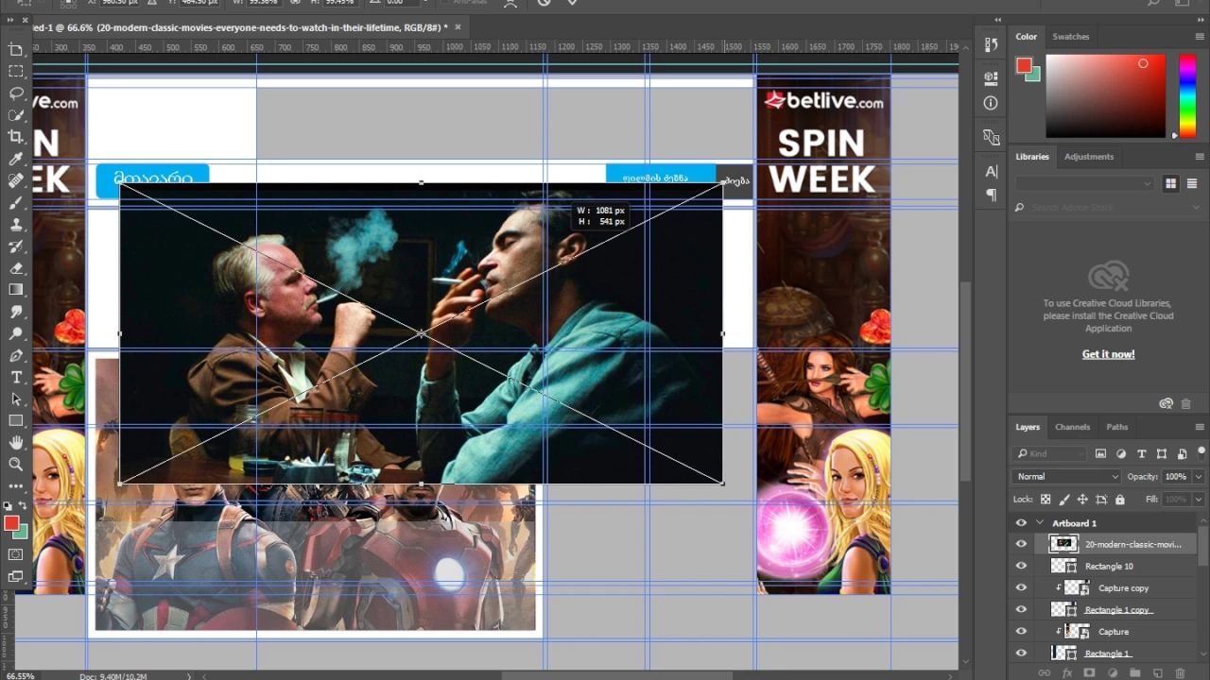Switch to the Channels tab
The width and height of the screenshot is (1210, 680).
click(x=1072, y=427)
